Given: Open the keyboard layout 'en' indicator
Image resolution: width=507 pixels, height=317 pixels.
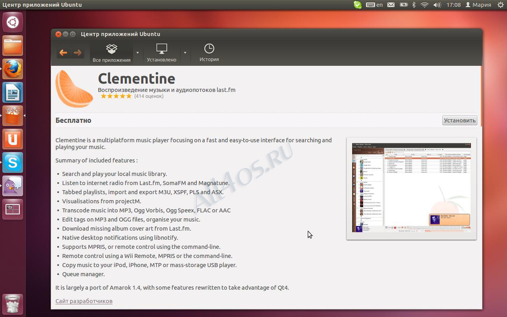Looking at the screenshot, I should point(374,5).
